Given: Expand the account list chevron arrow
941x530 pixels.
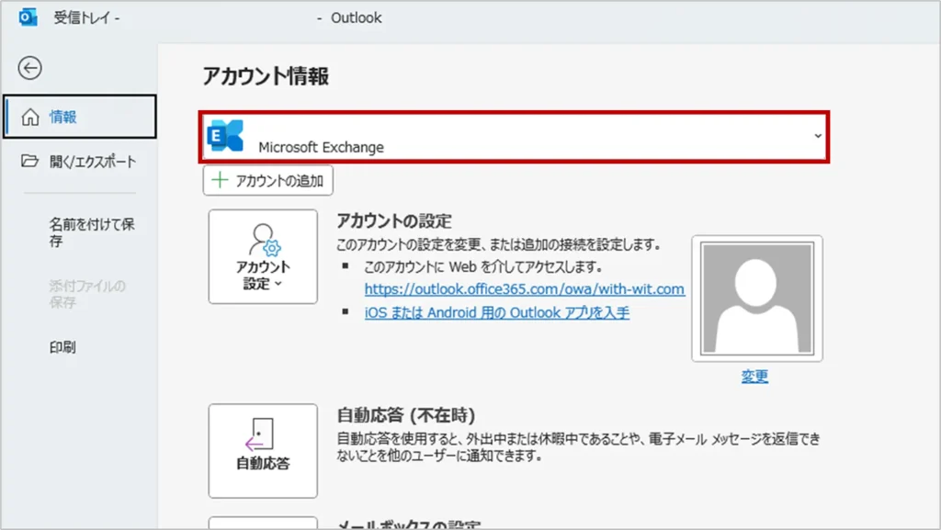Looking at the screenshot, I should click(817, 136).
